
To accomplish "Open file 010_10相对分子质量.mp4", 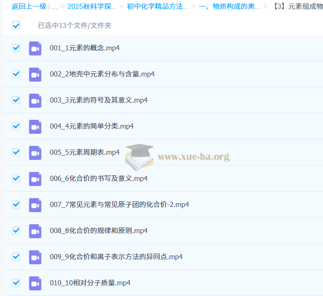I will point(90,283).
